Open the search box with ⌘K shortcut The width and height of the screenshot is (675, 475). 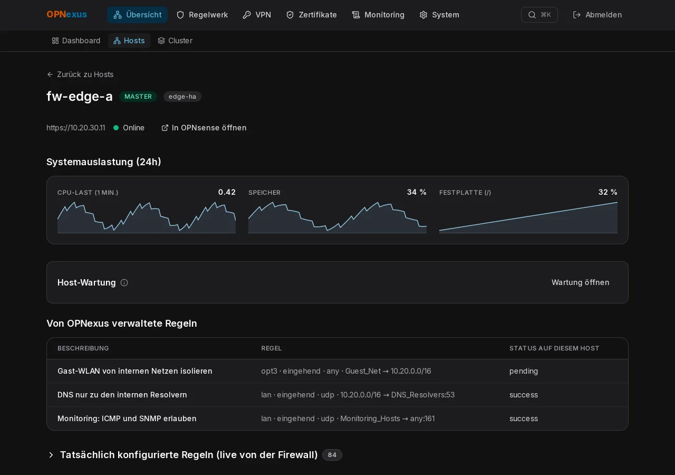tap(539, 15)
